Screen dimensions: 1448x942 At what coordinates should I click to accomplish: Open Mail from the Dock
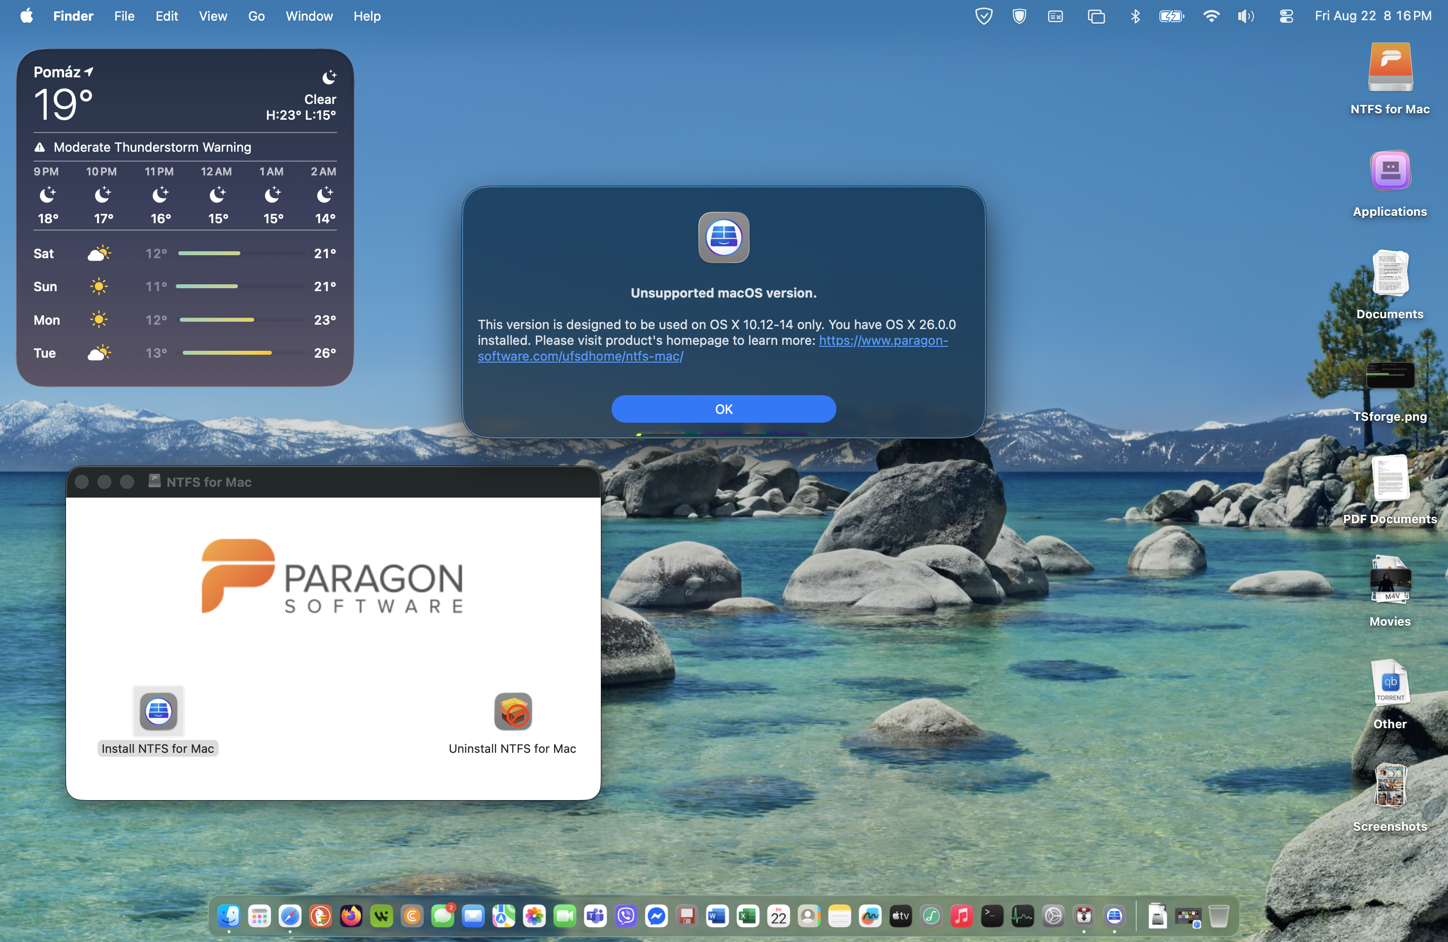pos(473,916)
